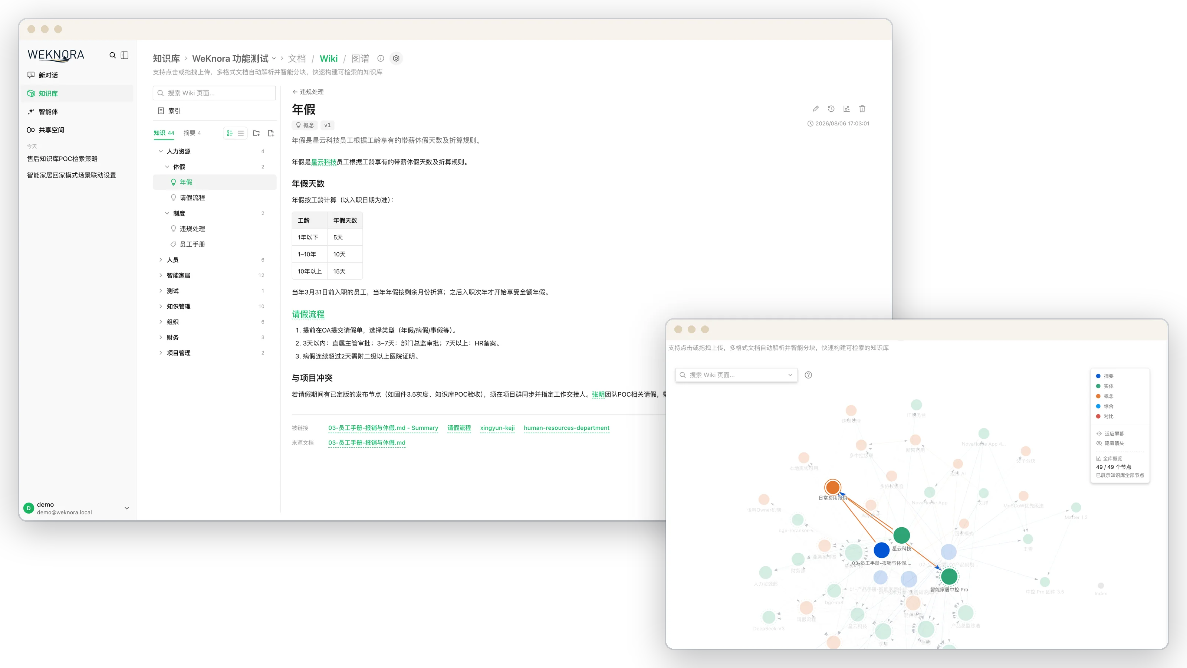
Task: Expand the 知识管理 tree group
Action: [160, 307]
